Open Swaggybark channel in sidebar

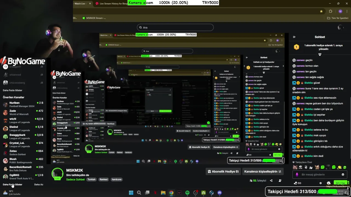point(23,136)
